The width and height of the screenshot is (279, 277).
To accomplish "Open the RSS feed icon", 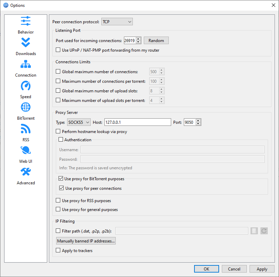I will (26, 129).
